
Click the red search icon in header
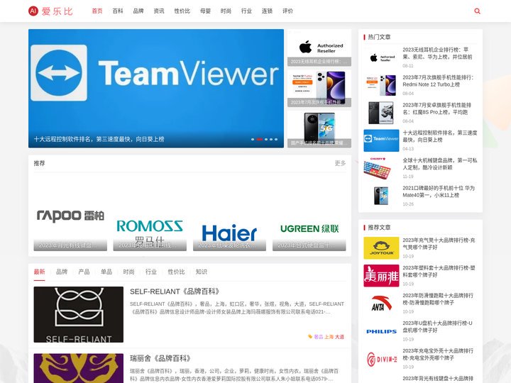coord(477,11)
